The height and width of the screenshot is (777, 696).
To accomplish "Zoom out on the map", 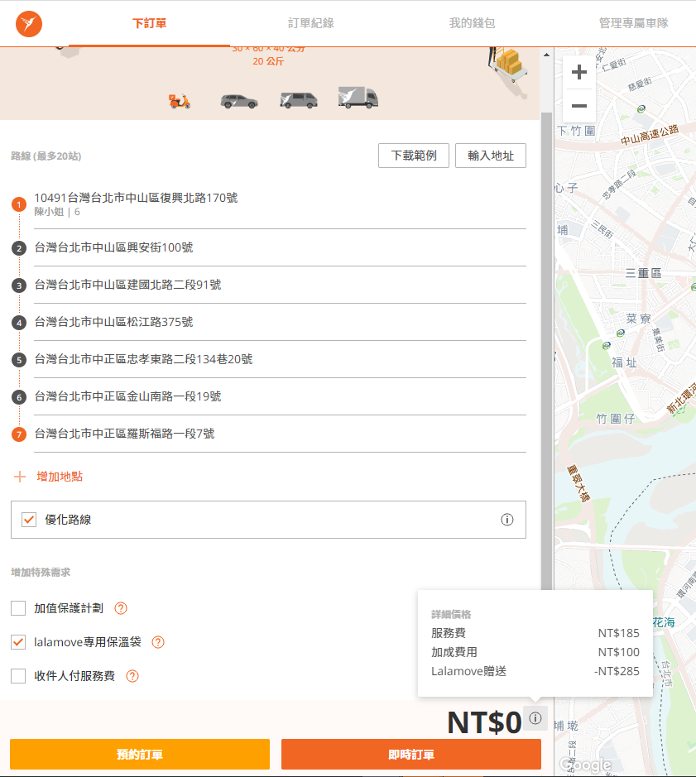I will 579,106.
